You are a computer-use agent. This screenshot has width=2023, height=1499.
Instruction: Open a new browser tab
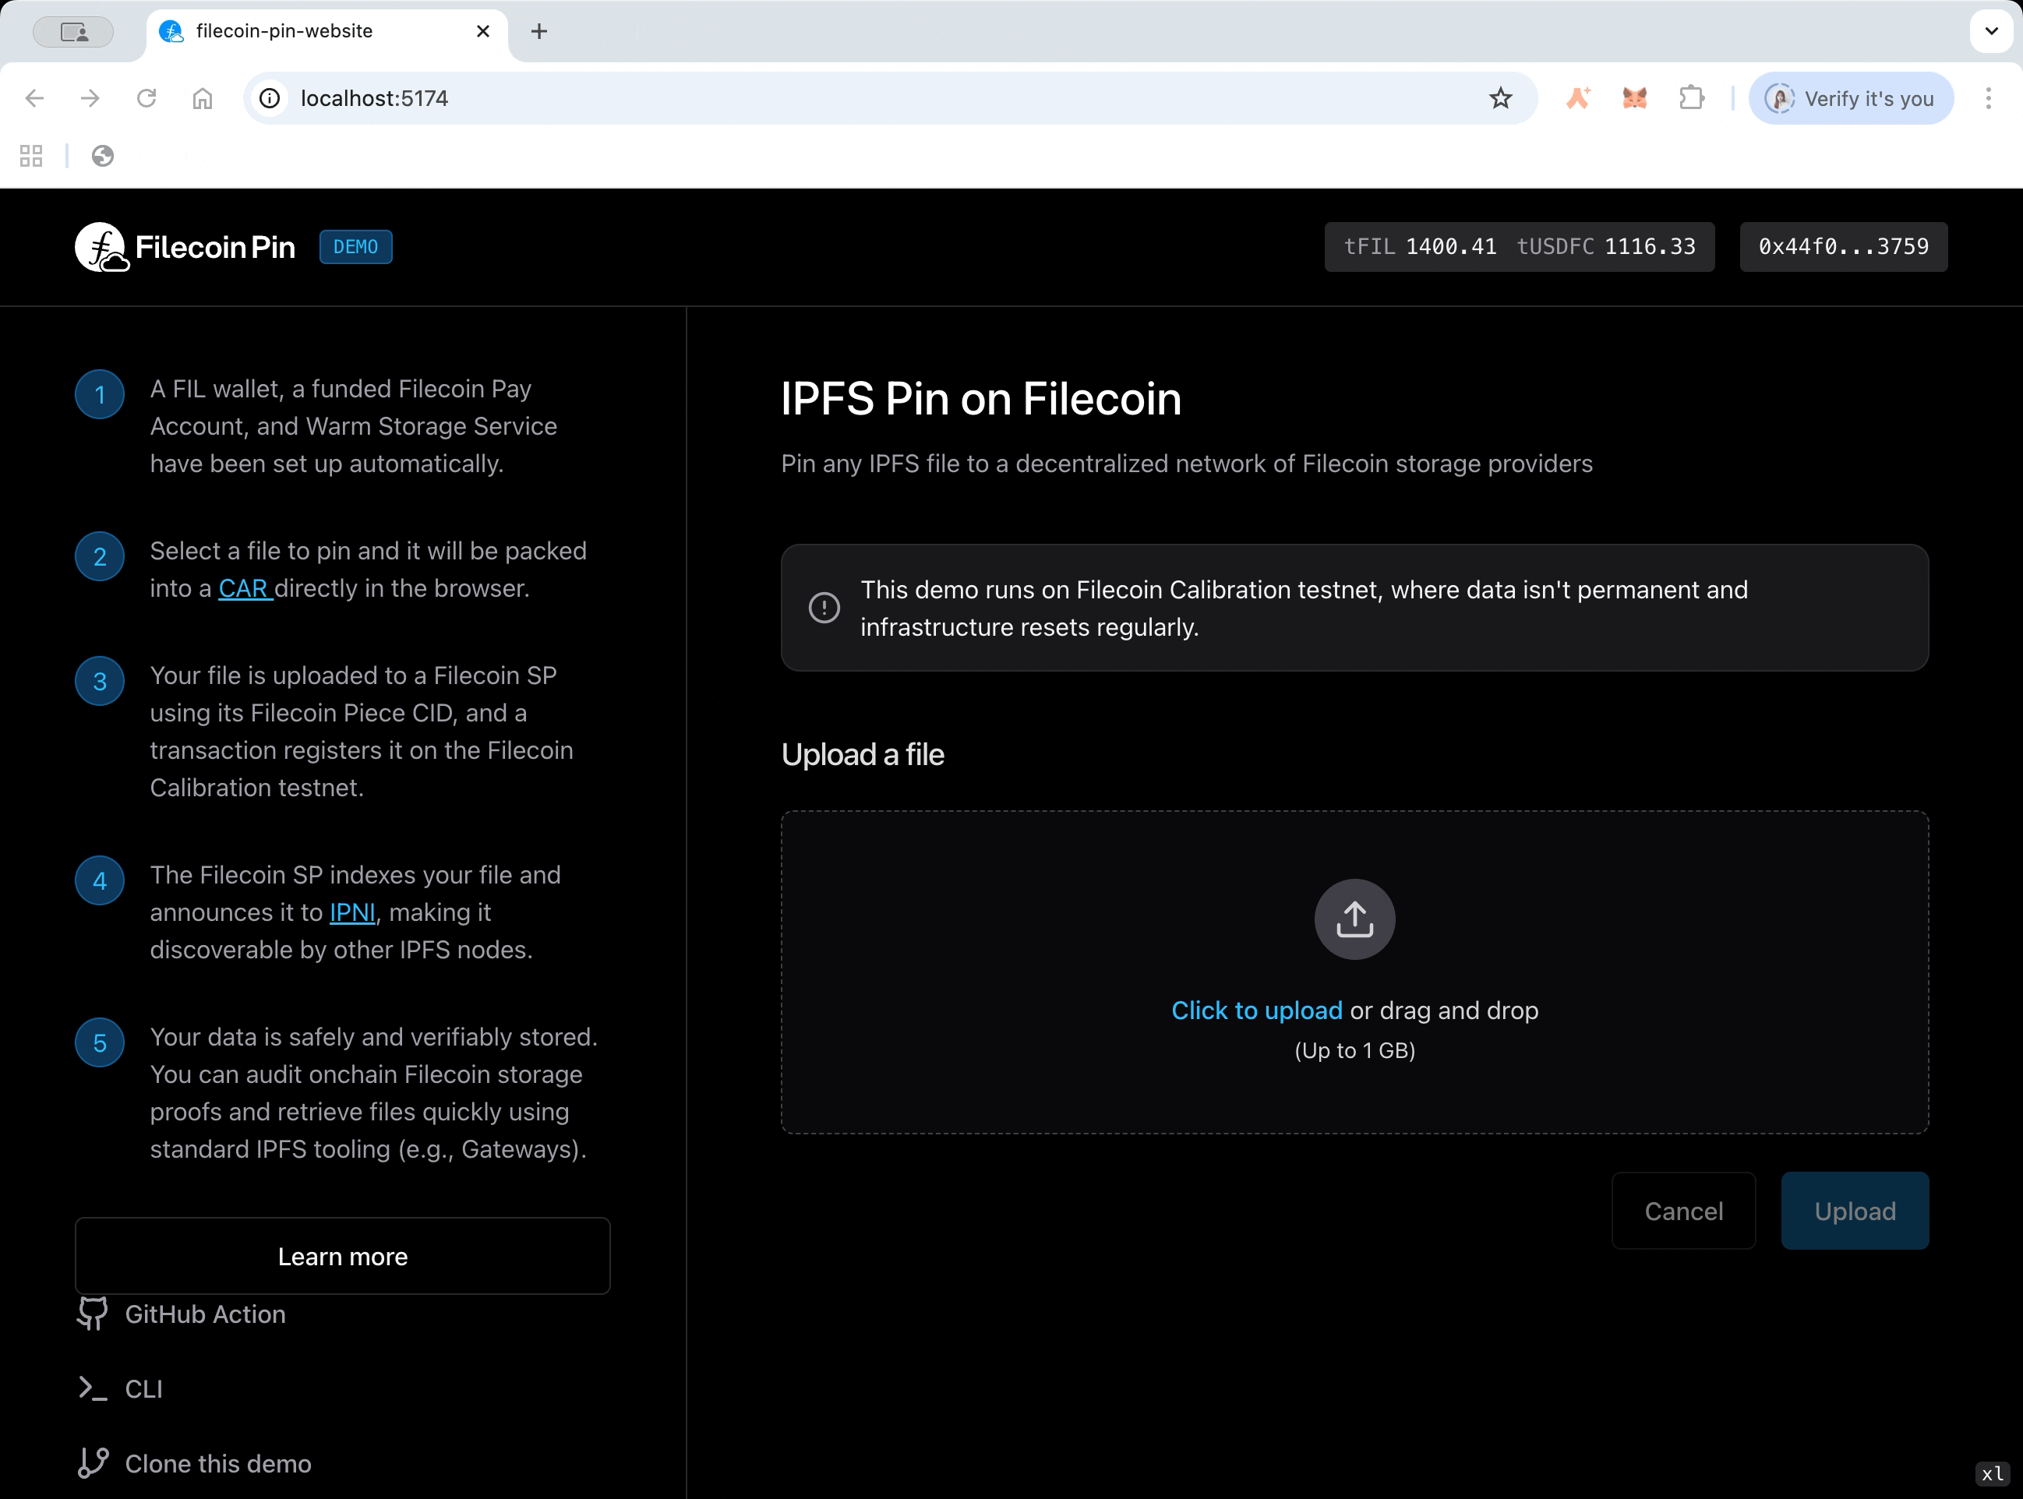(539, 32)
